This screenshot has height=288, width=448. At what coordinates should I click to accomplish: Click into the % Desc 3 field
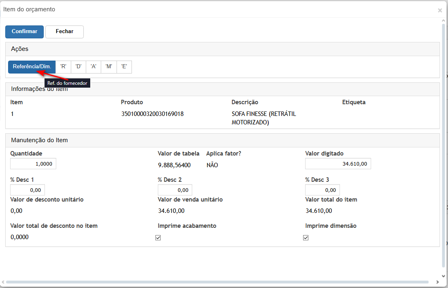coord(323,190)
